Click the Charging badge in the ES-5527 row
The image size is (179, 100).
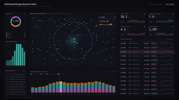[154, 48]
